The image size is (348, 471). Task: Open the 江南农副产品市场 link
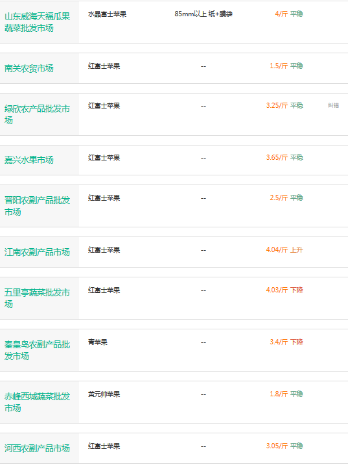point(37,252)
